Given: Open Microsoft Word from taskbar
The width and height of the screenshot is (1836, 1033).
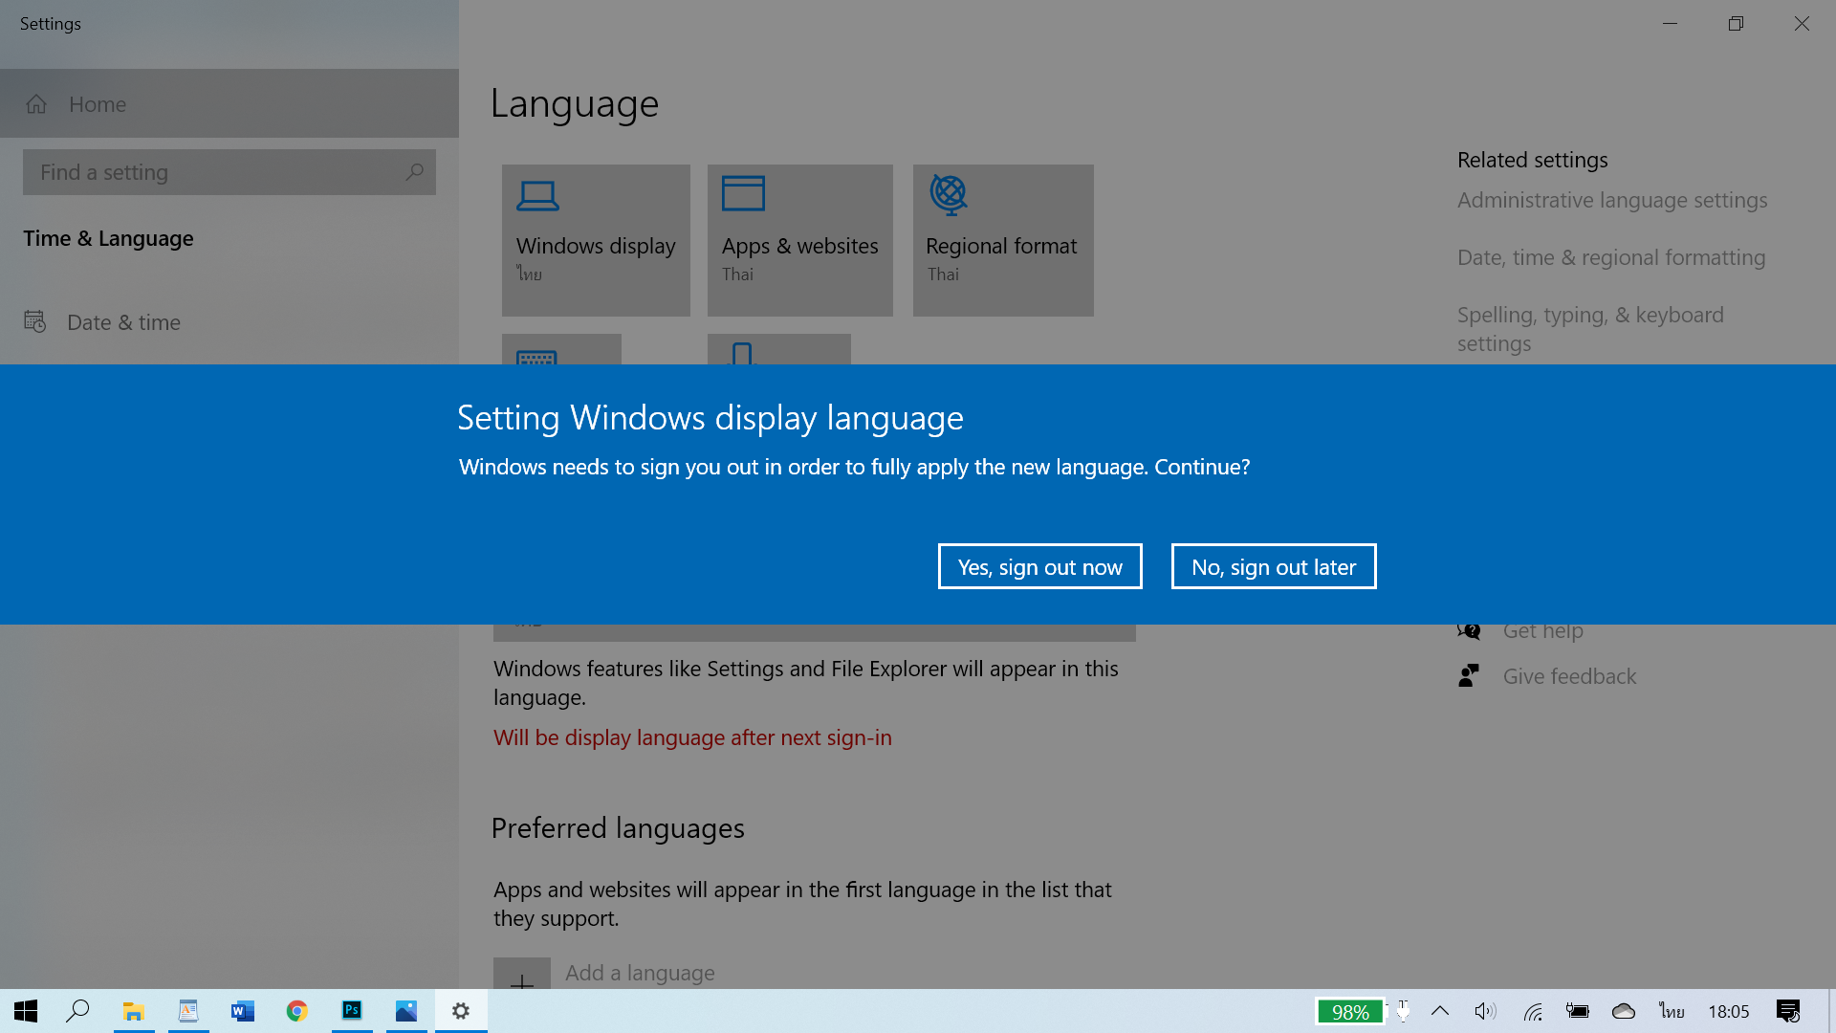Looking at the screenshot, I should [243, 1011].
